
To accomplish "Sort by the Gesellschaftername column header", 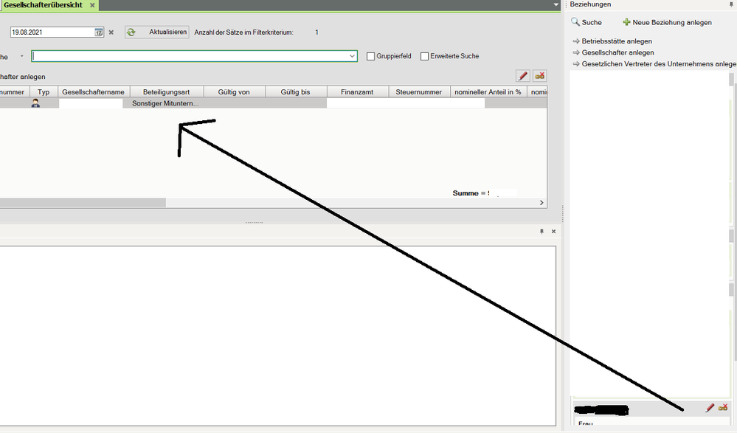I will coord(94,91).
